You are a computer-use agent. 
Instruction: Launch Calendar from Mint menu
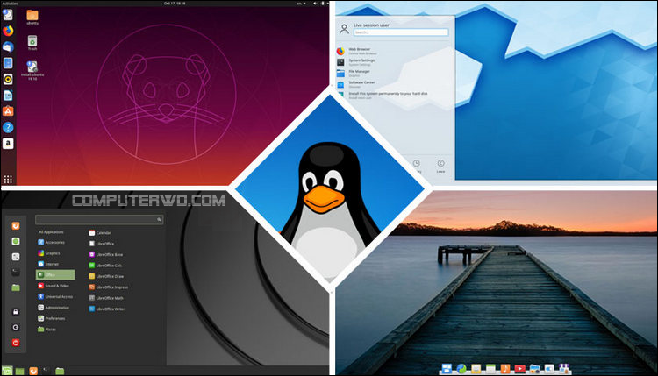pyautogui.click(x=100, y=232)
